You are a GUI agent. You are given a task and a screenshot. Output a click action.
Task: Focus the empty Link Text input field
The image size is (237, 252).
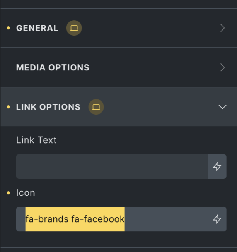tap(112, 166)
